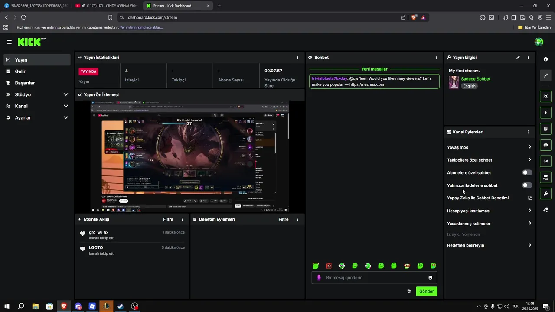Click username trivialbluetc7kxduy in chat
The height and width of the screenshot is (312, 555).
(x=329, y=78)
